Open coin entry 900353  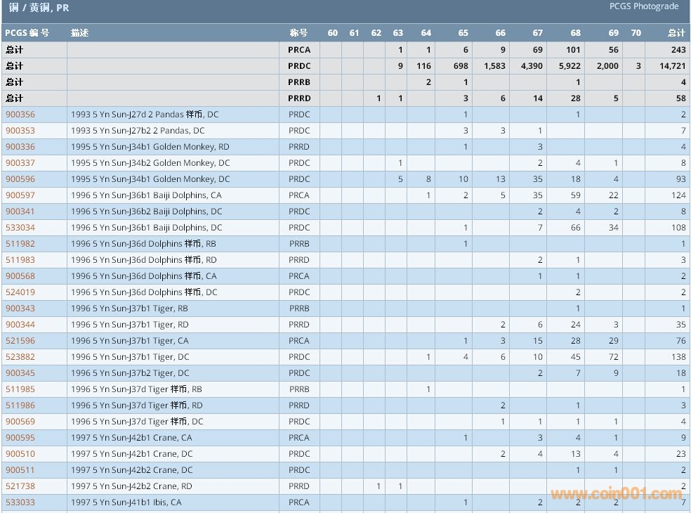20,131
